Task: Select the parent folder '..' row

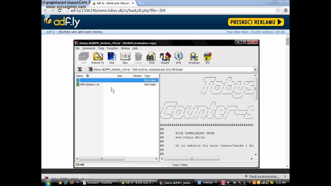Action: click(x=117, y=80)
